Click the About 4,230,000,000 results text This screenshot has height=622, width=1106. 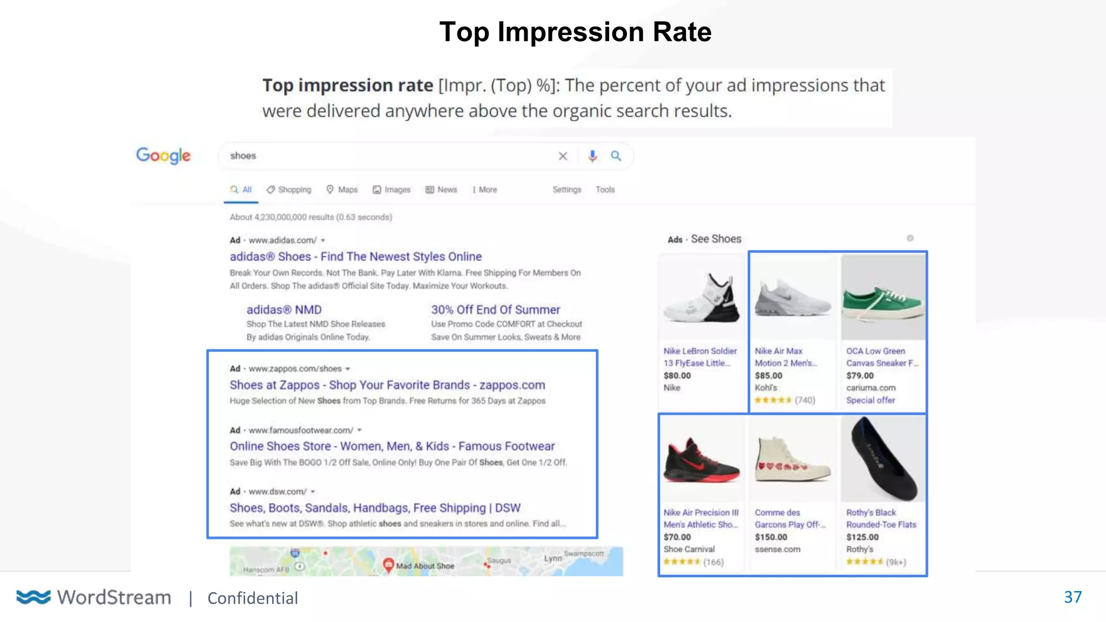[x=311, y=217]
